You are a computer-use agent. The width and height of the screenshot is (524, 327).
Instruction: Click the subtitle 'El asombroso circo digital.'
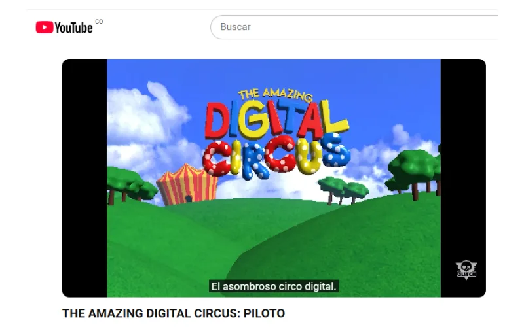(274, 286)
